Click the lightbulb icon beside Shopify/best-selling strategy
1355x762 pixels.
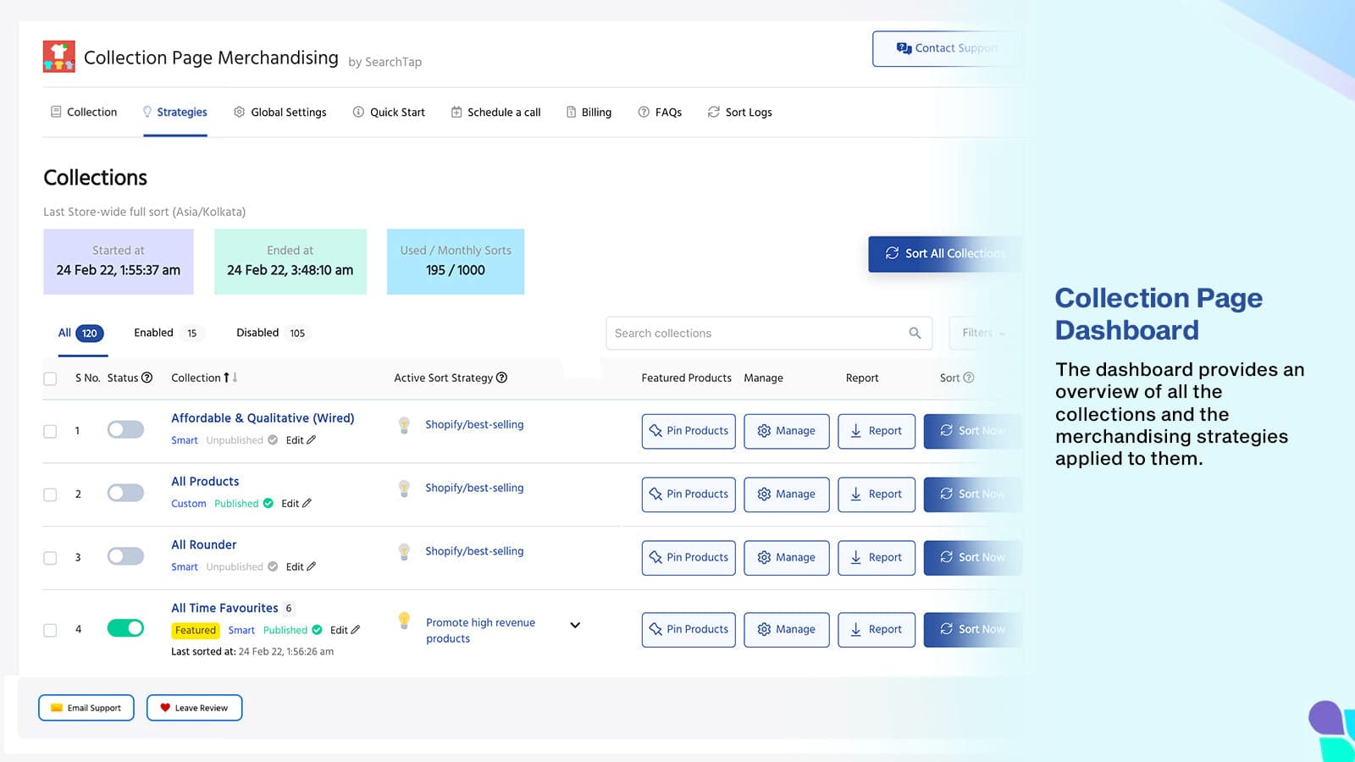coord(404,424)
